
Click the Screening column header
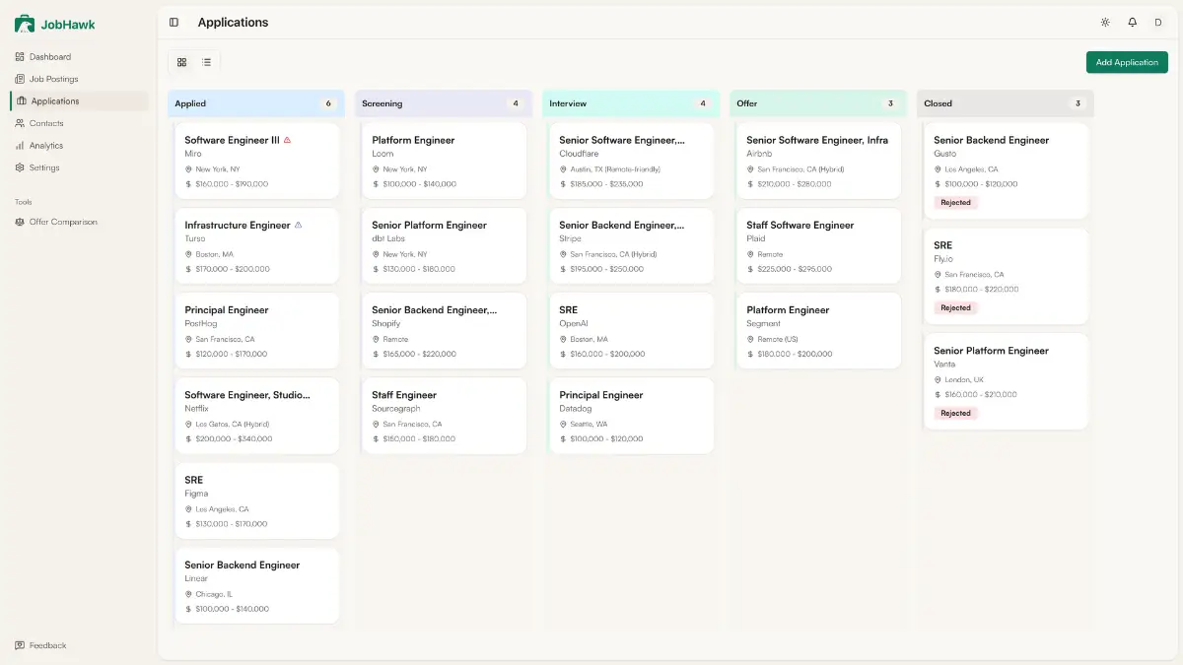tap(444, 103)
